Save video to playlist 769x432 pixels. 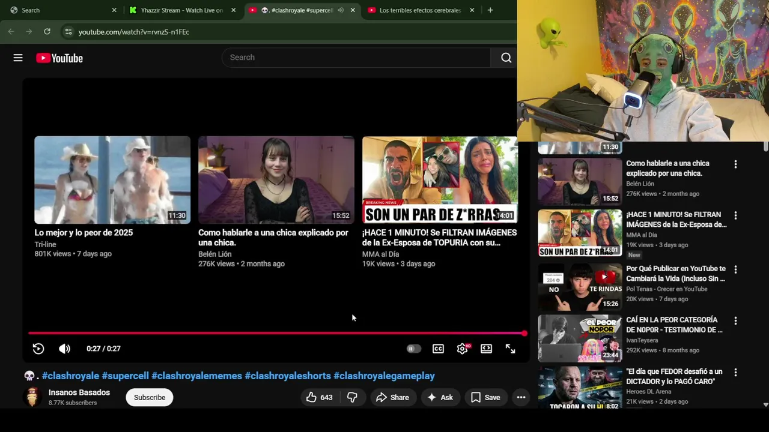[485, 397]
